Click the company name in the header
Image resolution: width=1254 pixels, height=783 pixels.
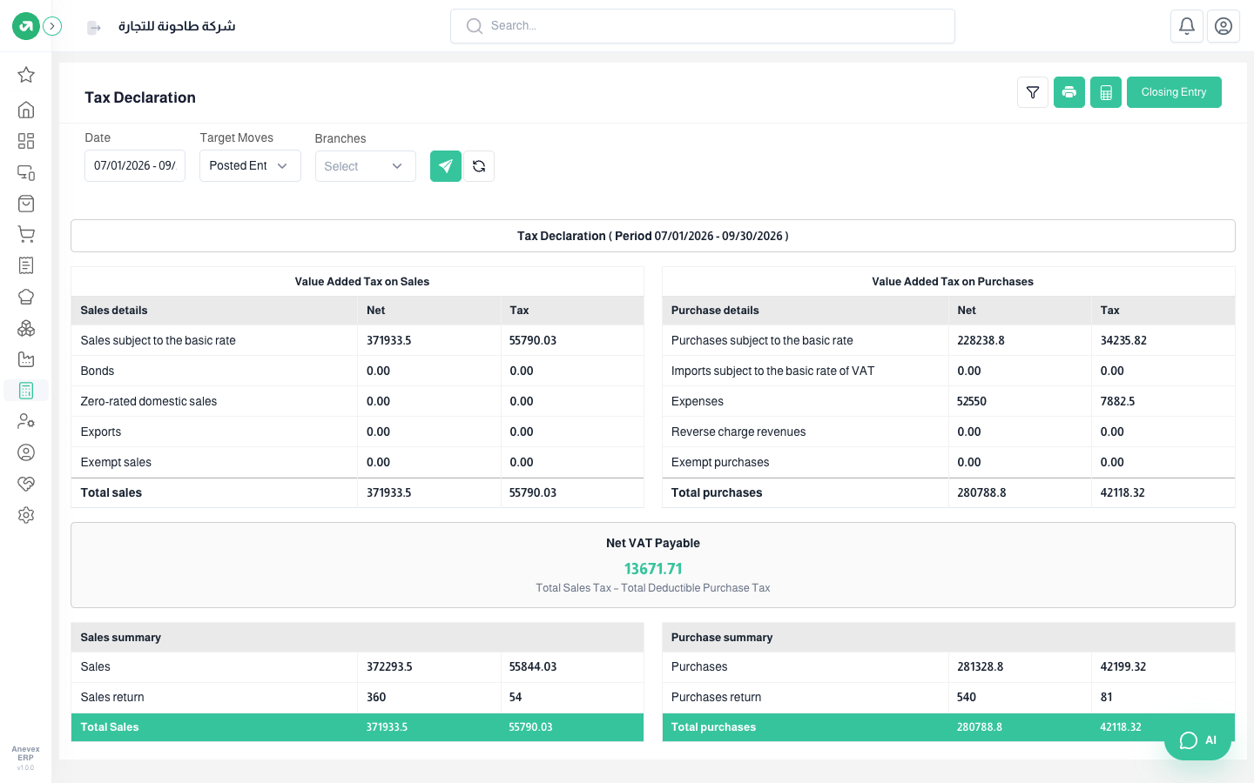[x=177, y=26]
